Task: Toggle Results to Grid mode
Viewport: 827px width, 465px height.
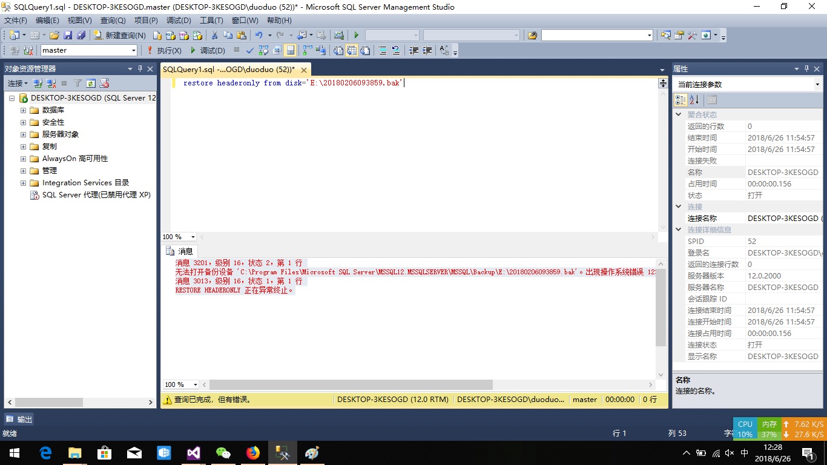Action: 351,50
